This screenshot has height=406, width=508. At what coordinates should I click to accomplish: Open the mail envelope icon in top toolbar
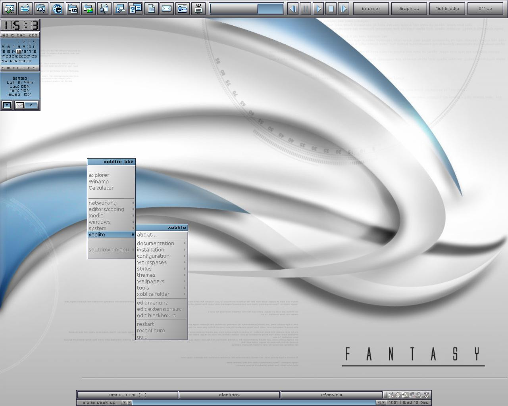(167, 8)
